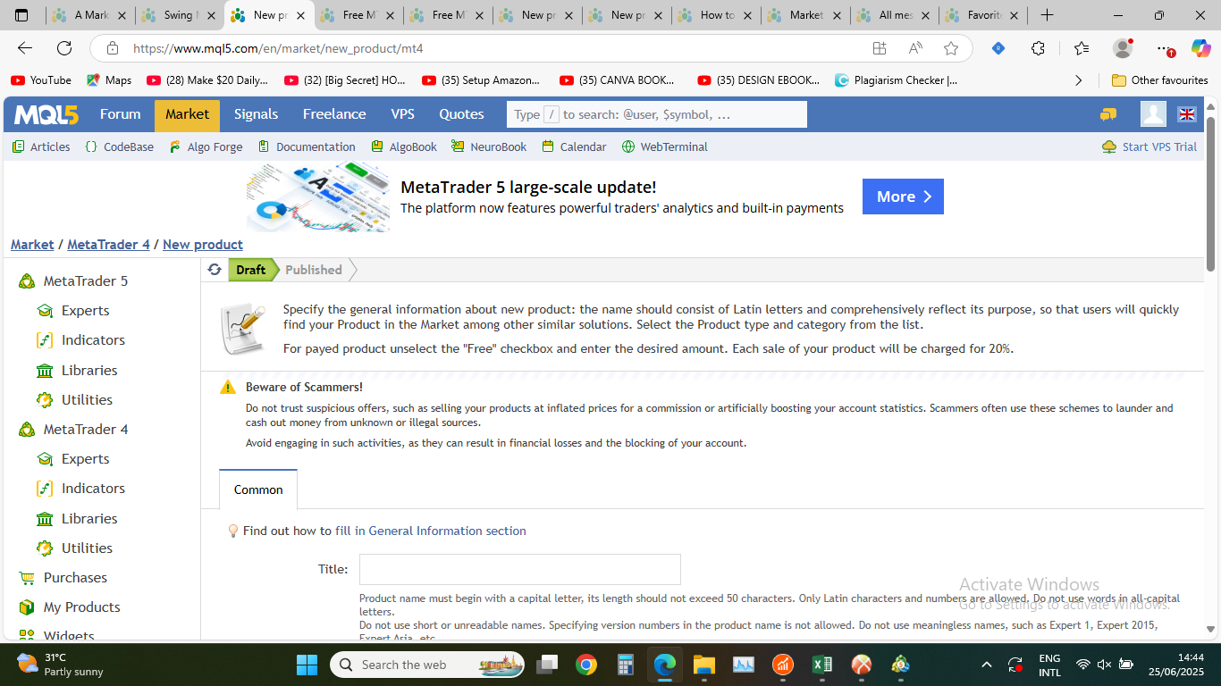Expand more bookmarks chevron

pyautogui.click(x=1078, y=80)
